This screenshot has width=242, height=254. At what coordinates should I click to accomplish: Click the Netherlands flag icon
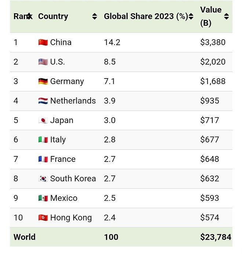click(x=43, y=101)
